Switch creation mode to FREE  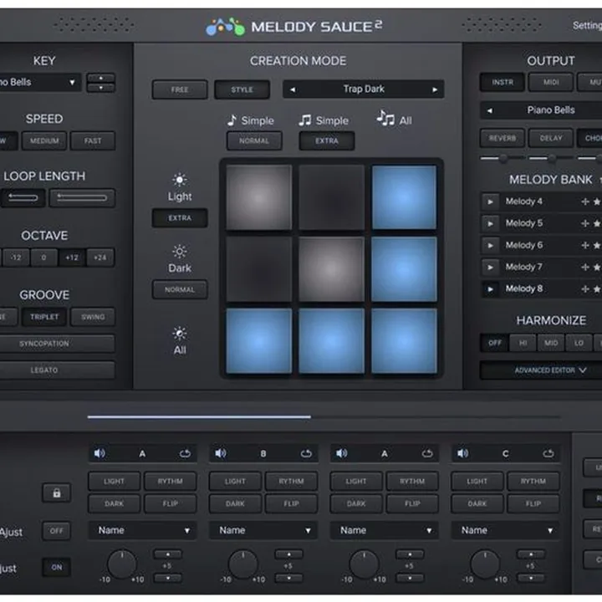180,89
